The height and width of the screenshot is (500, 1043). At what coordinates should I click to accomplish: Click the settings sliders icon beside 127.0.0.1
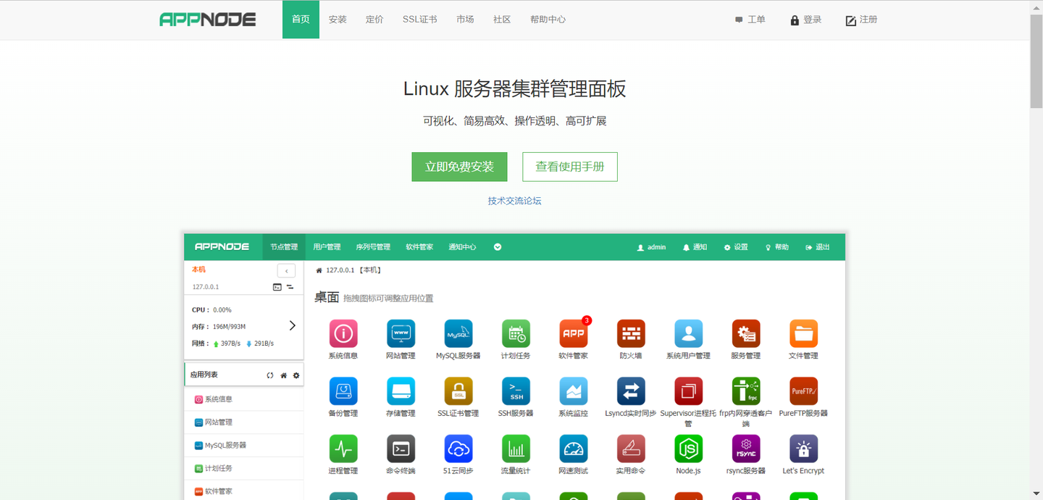pos(290,287)
